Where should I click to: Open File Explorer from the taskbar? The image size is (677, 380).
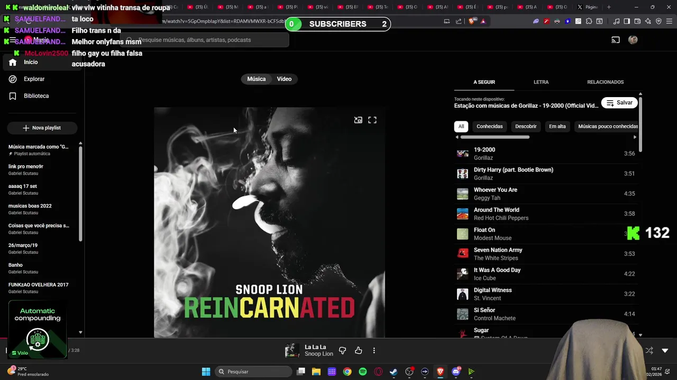316,372
